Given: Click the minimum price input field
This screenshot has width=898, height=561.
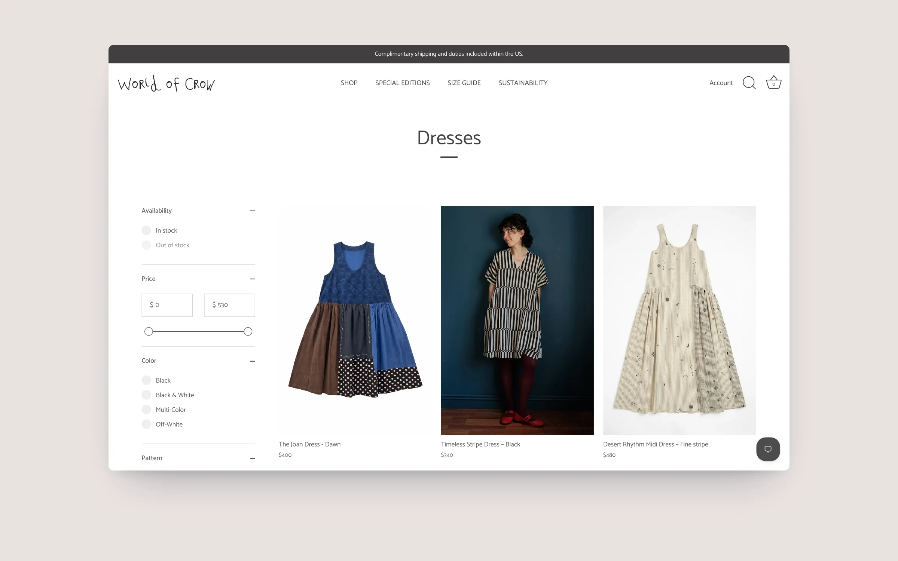Looking at the screenshot, I should point(167,305).
